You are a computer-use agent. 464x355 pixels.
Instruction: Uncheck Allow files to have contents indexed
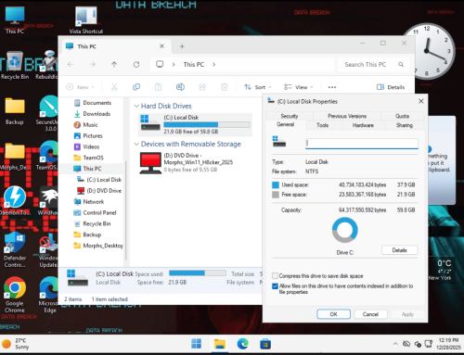pyautogui.click(x=275, y=286)
